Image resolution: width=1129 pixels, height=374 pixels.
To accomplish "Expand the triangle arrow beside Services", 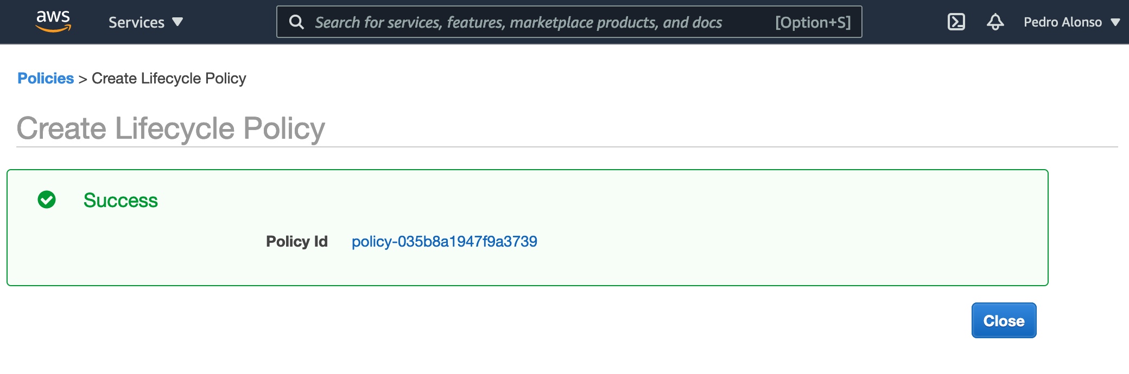I will pyautogui.click(x=177, y=22).
